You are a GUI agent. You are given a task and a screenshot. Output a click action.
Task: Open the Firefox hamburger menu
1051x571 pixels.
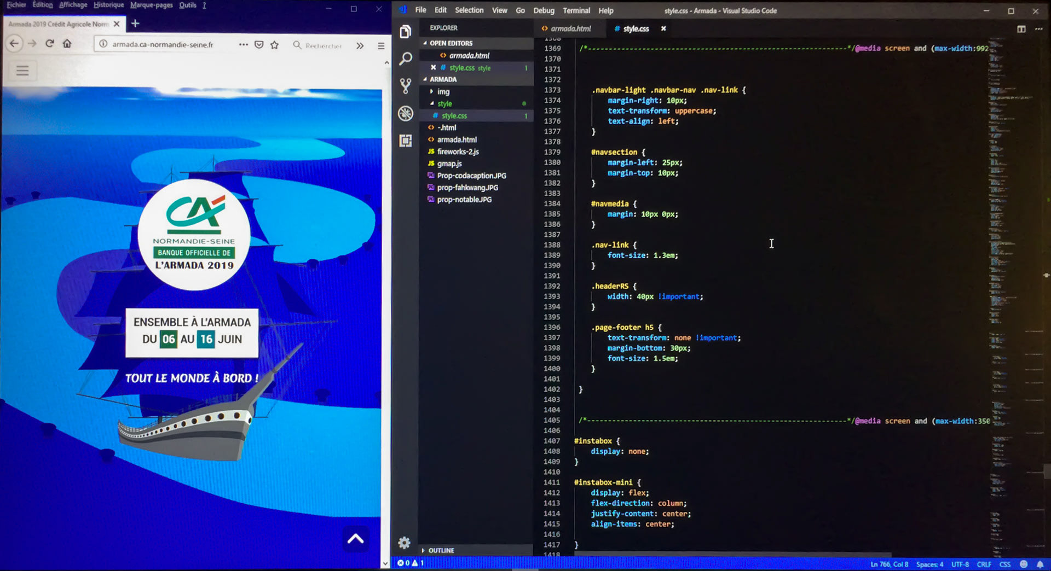[x=381, y=45]
